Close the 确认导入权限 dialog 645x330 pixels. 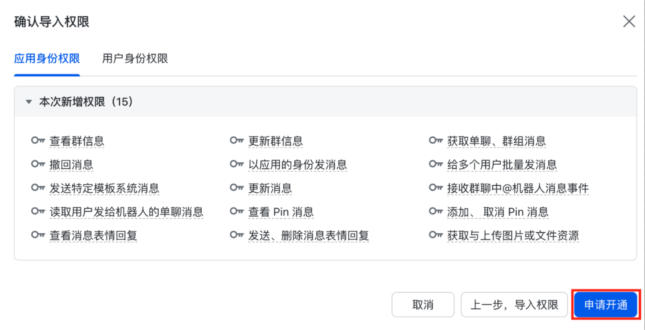(x=629, y=22)
